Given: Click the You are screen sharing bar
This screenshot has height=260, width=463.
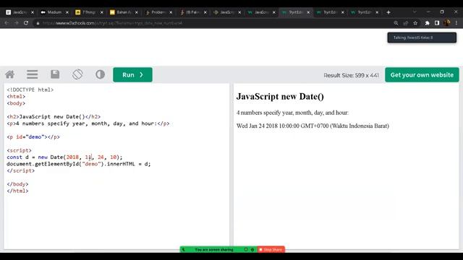Looking at the screenshot, I should pos(214,250).
